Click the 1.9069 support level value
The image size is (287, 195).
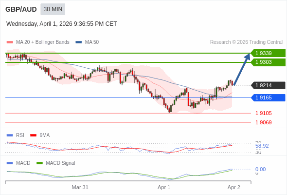263,122
